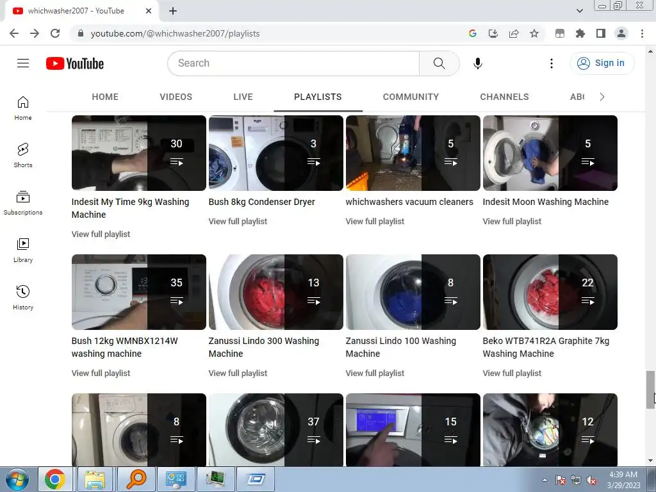The width and height of the screenshot is (656, 492).
Task: Switch to the VIDEOS channel tab
Action: pyautogui.click(x=176, y=97)
